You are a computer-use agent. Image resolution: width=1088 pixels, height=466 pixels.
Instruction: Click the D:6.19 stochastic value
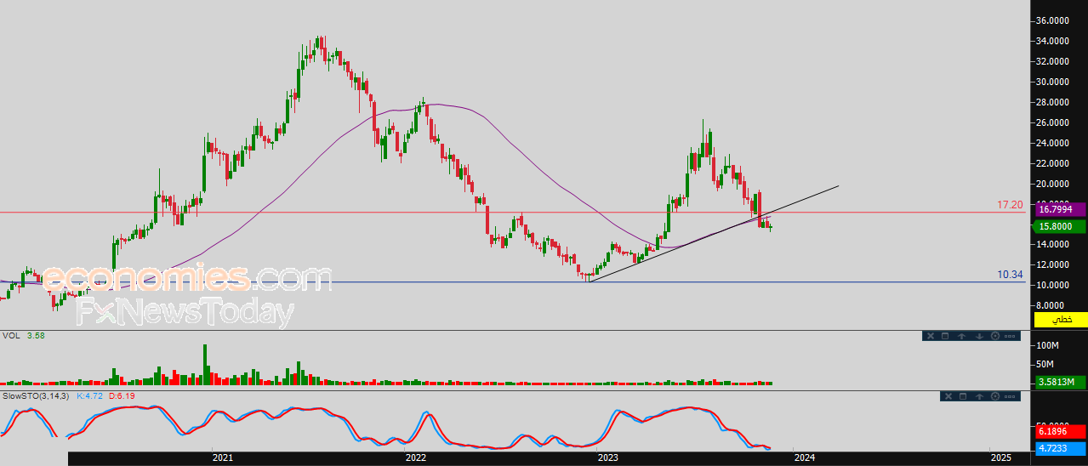[x=122, y=396]
